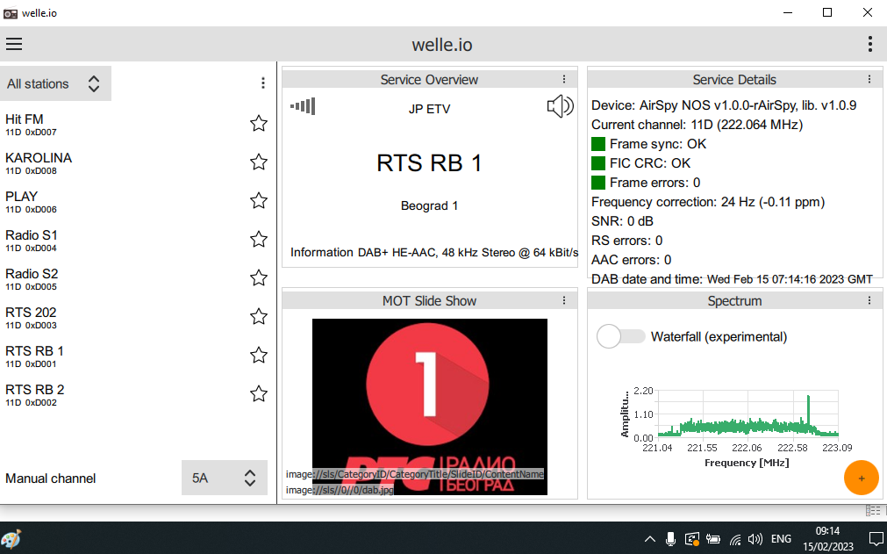This screenshot has height=554, width=887.
Task: Open Service Overview panel options menu
Action: 564,79
